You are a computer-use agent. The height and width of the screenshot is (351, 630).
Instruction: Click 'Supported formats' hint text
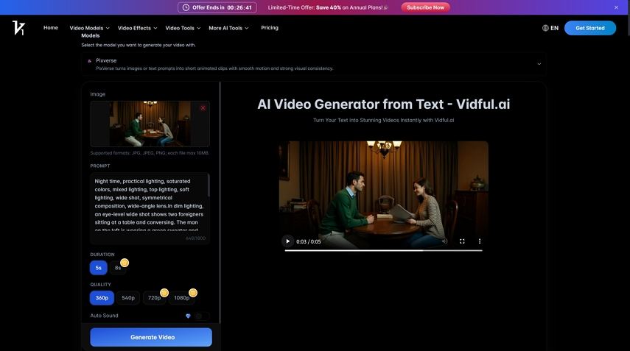click(x=150, y=153)
